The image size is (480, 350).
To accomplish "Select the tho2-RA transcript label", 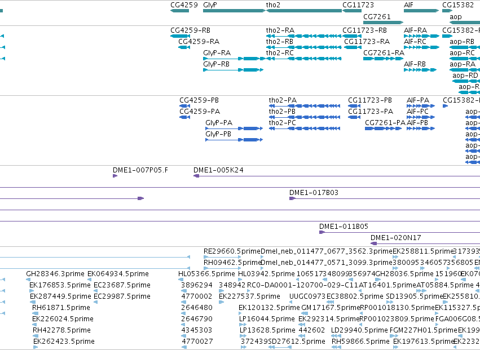I will click(x=280, y=30).
